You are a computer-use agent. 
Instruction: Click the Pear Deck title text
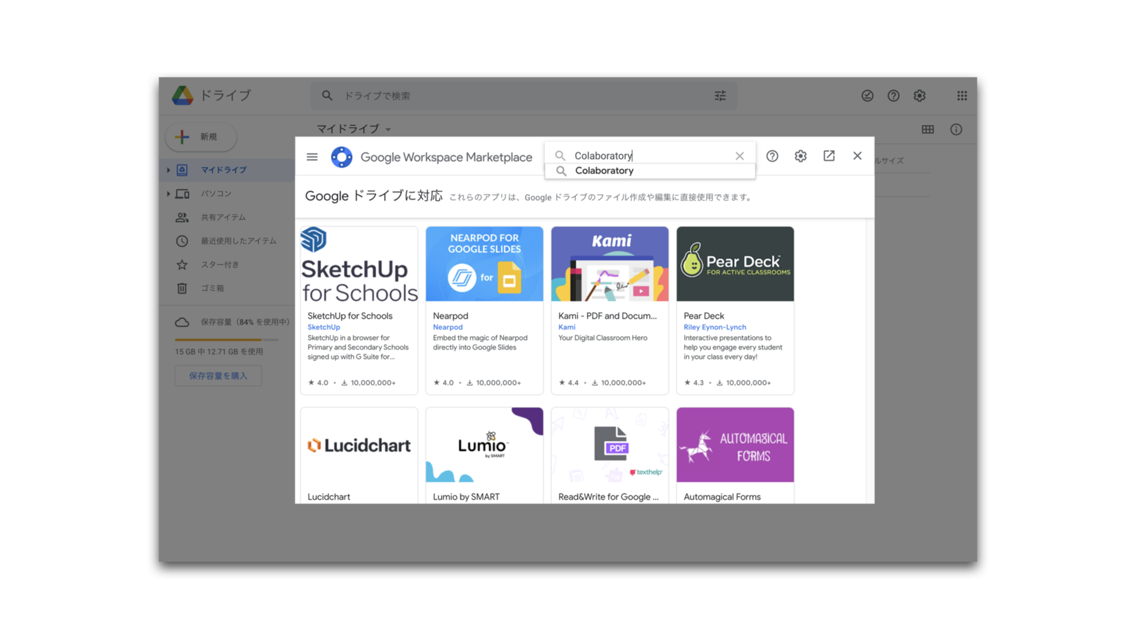[x=703, y=316]
